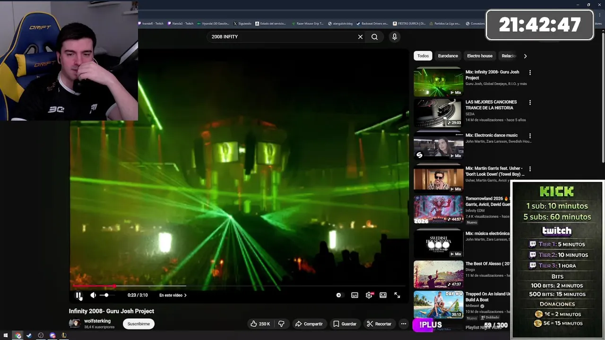Select the 'Eurodance' filter chip
This screenshot has height=340, width=605.
pyautogui.click(x=448, y=56)
